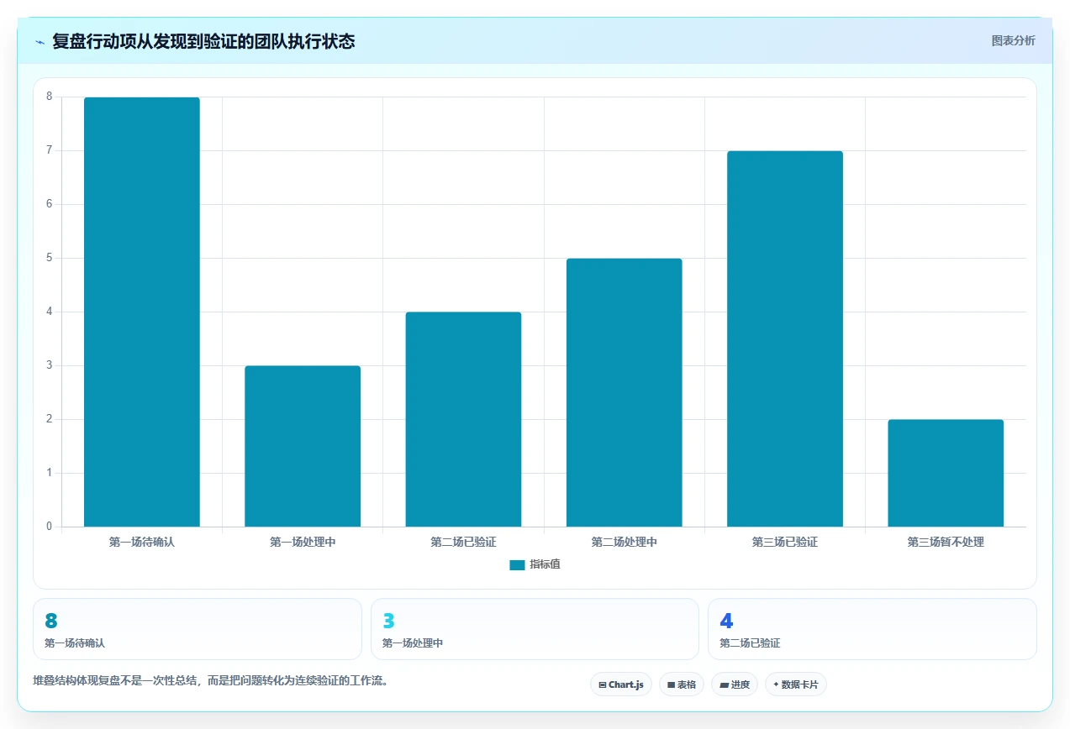Click the y-axis value 0
This screenshot has width=1070, height=729.
[x=50, y=527]
